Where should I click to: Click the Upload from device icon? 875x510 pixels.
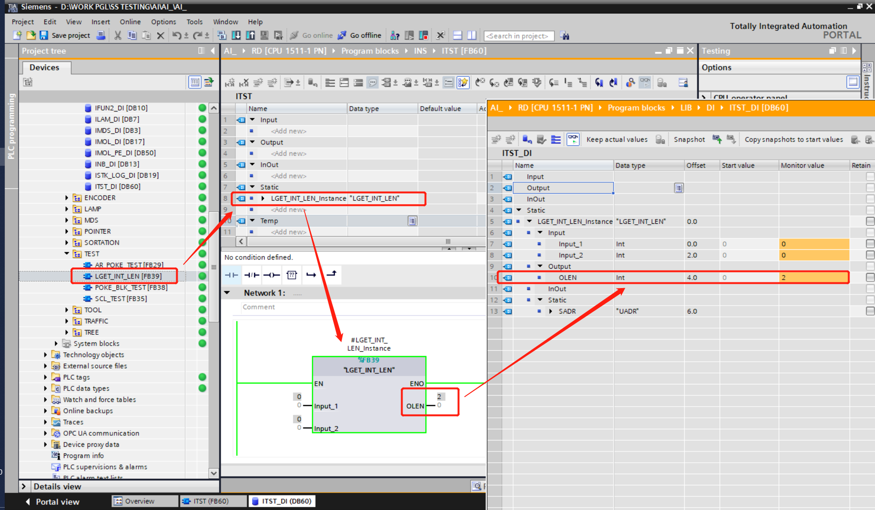click(x=250, y=35)
